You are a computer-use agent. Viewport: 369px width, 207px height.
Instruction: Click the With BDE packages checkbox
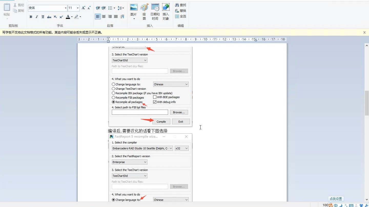tap(155, 97)
